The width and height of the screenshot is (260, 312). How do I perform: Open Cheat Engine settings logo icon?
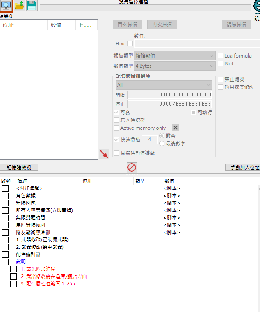pos(257,7)
